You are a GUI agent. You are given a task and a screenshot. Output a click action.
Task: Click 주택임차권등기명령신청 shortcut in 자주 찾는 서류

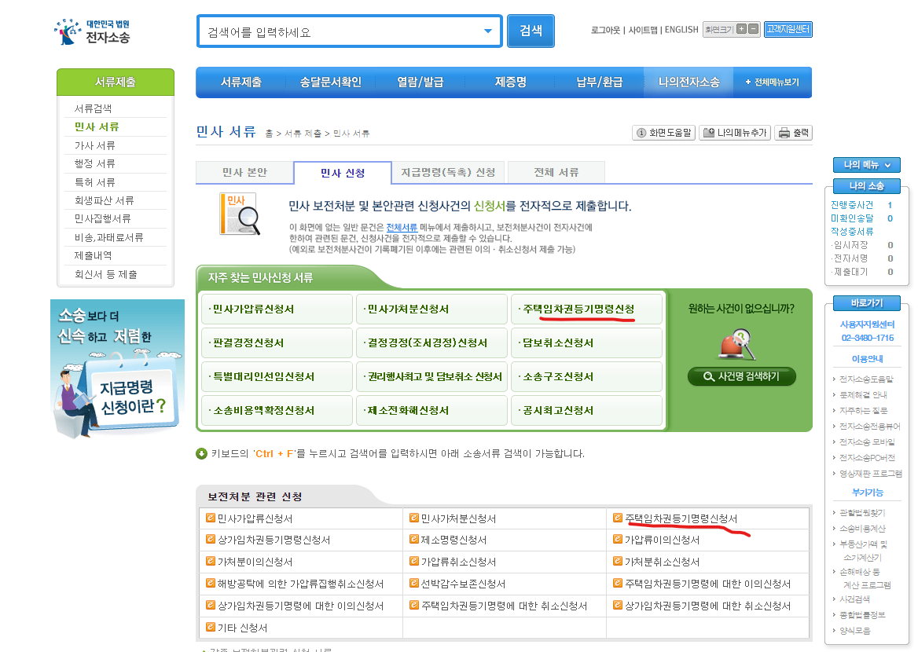[586, 309]
